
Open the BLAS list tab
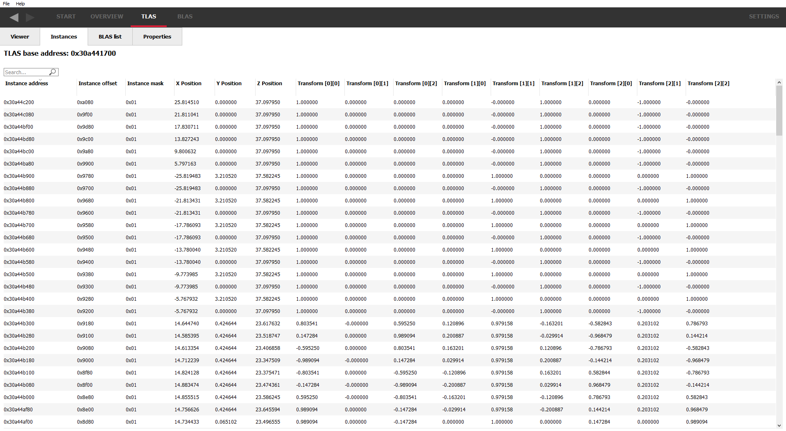(x=110, y=36)
